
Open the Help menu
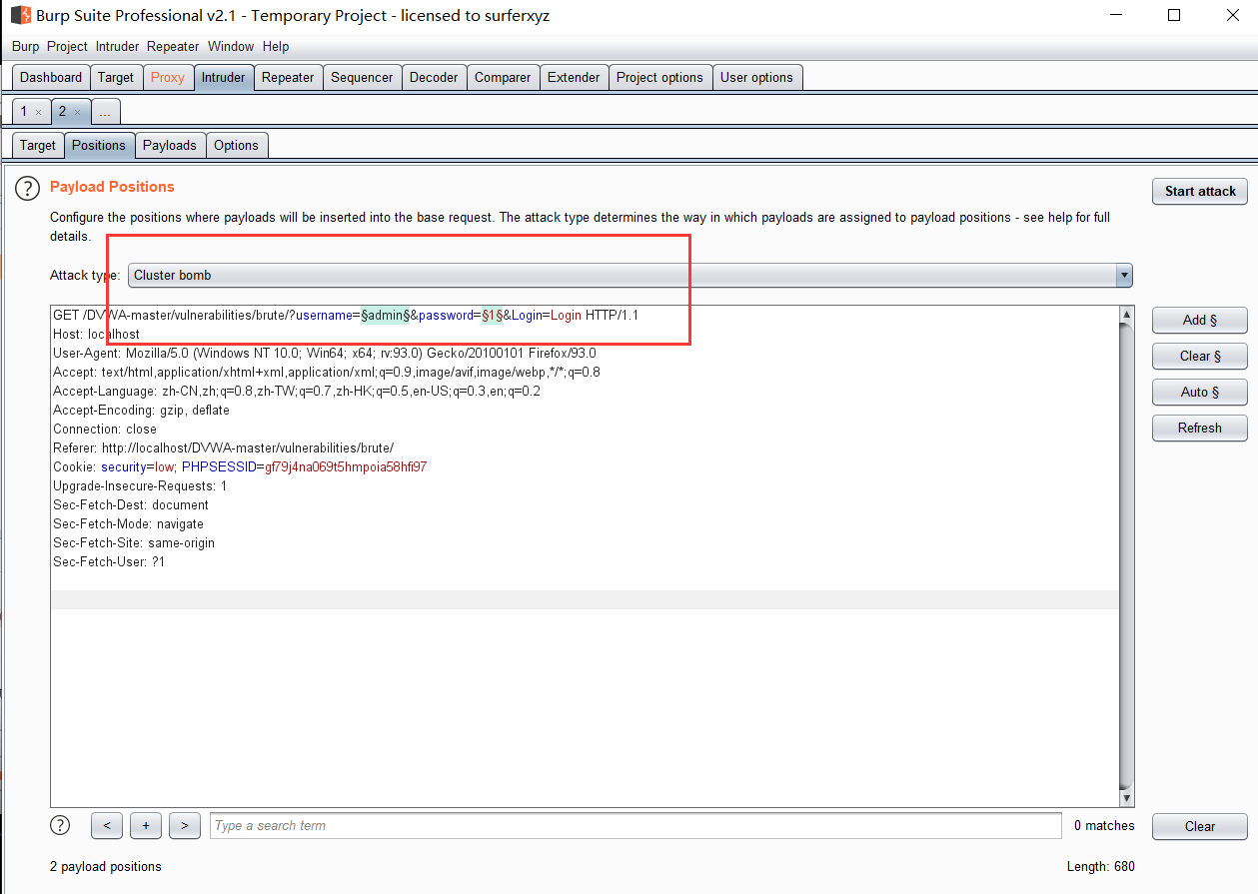tap(276, 47)
